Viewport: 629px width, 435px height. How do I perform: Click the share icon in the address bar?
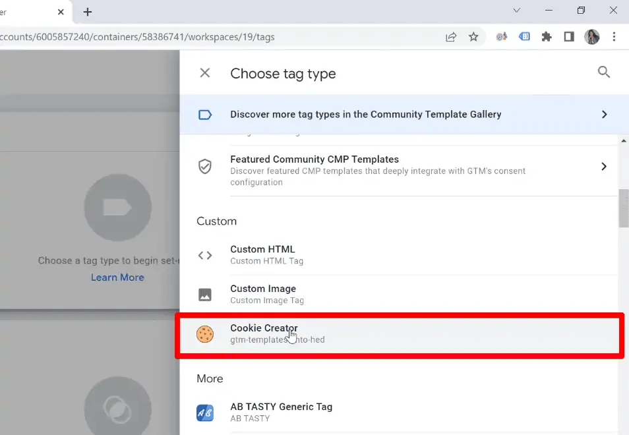coord(451,37)
